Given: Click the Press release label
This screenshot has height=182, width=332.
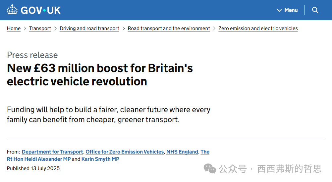Looking at the screenshot, I should pyautogui.click(x=32, y=55).
